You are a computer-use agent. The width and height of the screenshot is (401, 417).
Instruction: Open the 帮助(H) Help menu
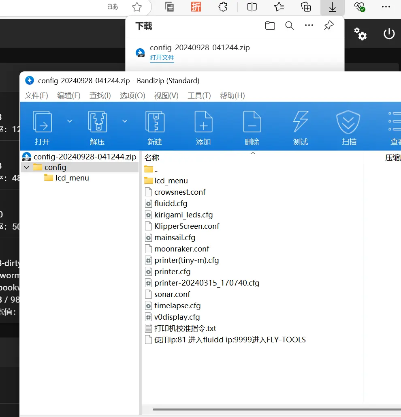point(232,95)
